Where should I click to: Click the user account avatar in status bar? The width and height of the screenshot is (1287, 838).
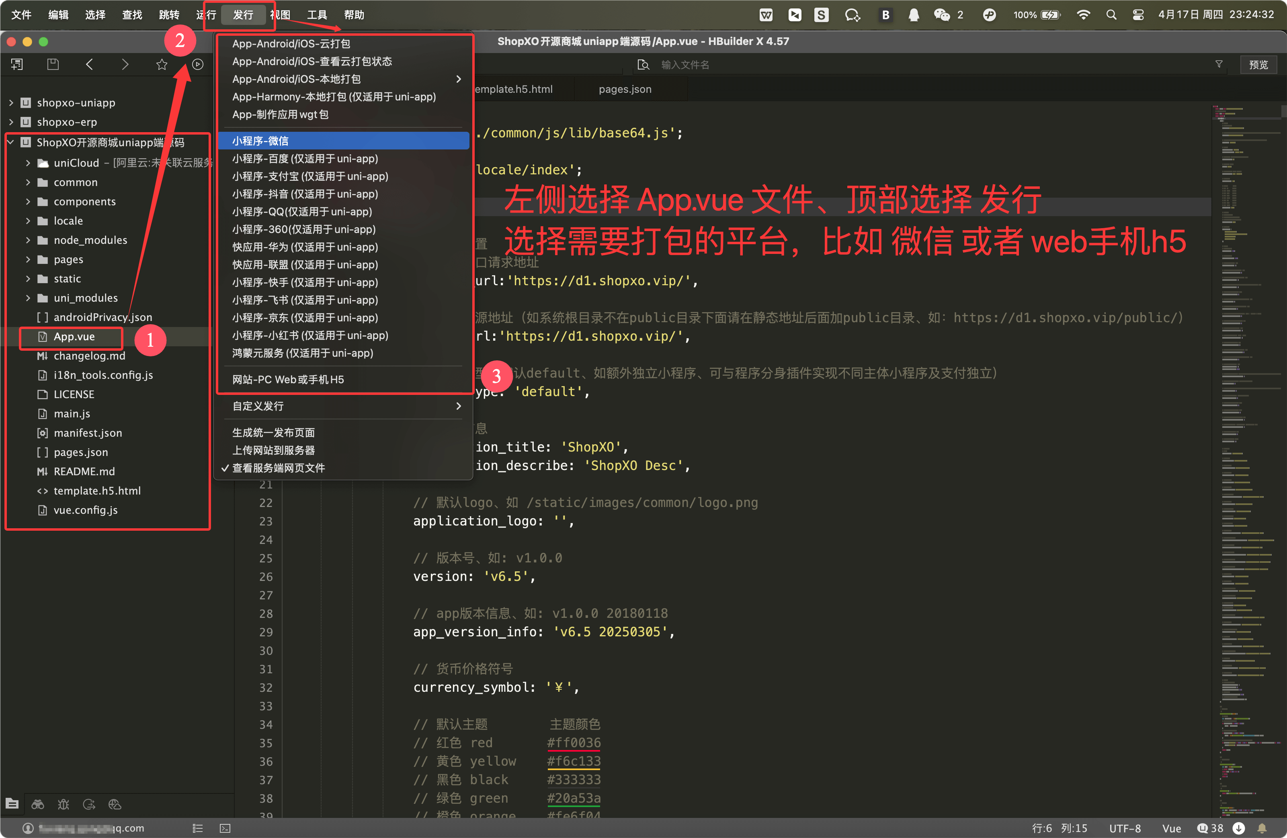[28, 828]
